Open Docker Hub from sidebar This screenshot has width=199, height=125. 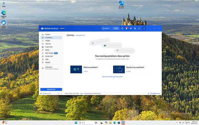(51, 56)
